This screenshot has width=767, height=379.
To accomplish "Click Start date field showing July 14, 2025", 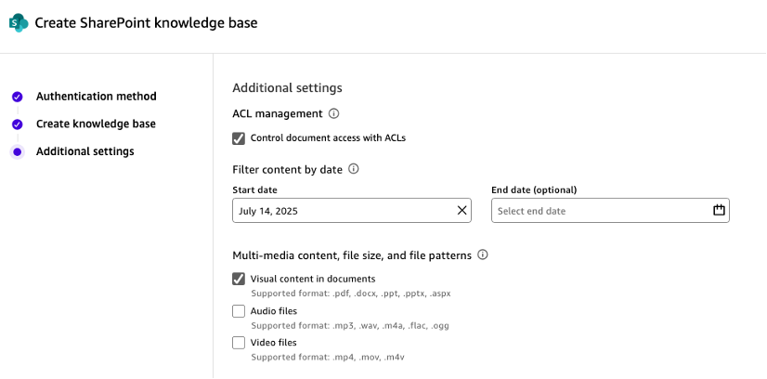I will [x=352, y=210].
